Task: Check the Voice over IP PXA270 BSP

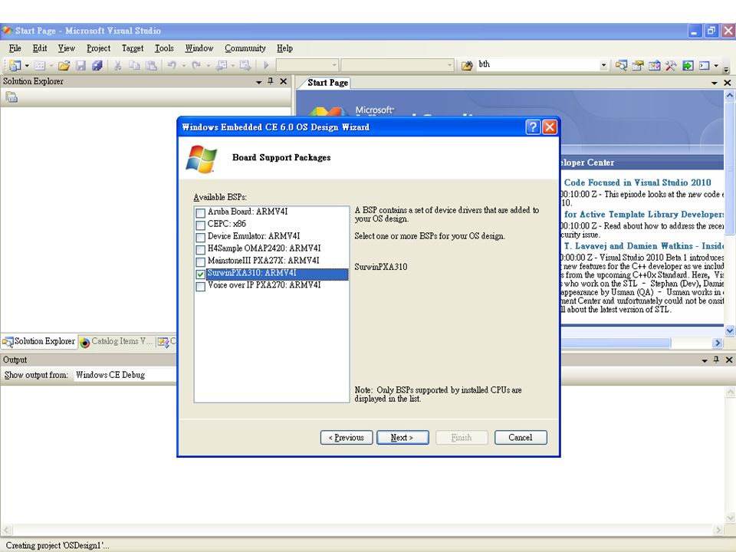Action: (200, 286)
